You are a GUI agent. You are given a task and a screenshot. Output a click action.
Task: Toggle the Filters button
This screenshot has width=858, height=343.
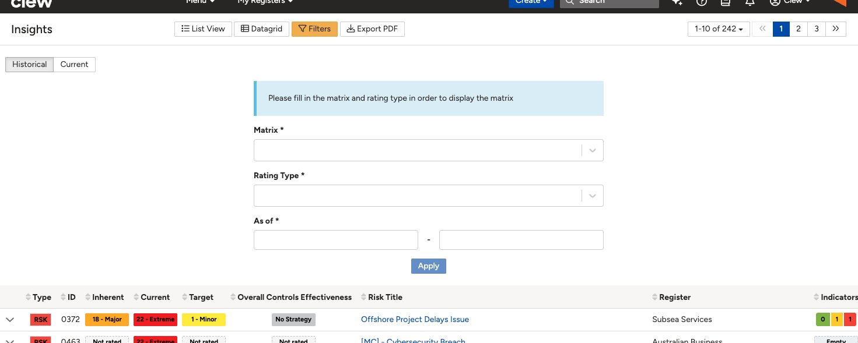[314, 29]
